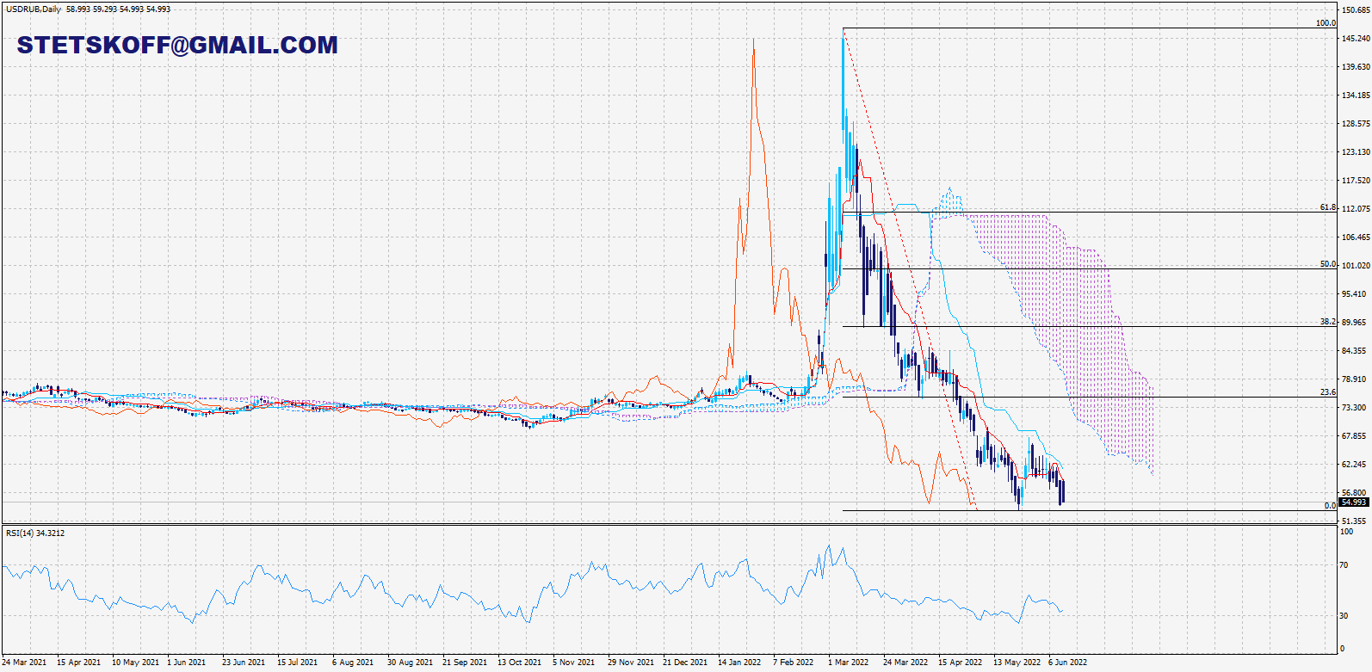Click the 84.355 price axis label

(1354, 351)
